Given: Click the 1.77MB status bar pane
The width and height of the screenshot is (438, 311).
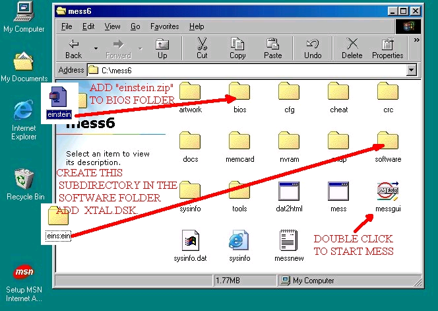Looking at the screenshot, I should point(245,280).
